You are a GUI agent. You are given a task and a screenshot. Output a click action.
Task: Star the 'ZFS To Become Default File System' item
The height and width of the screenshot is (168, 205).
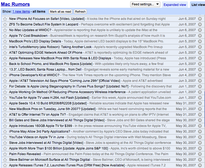pos(5,24)
